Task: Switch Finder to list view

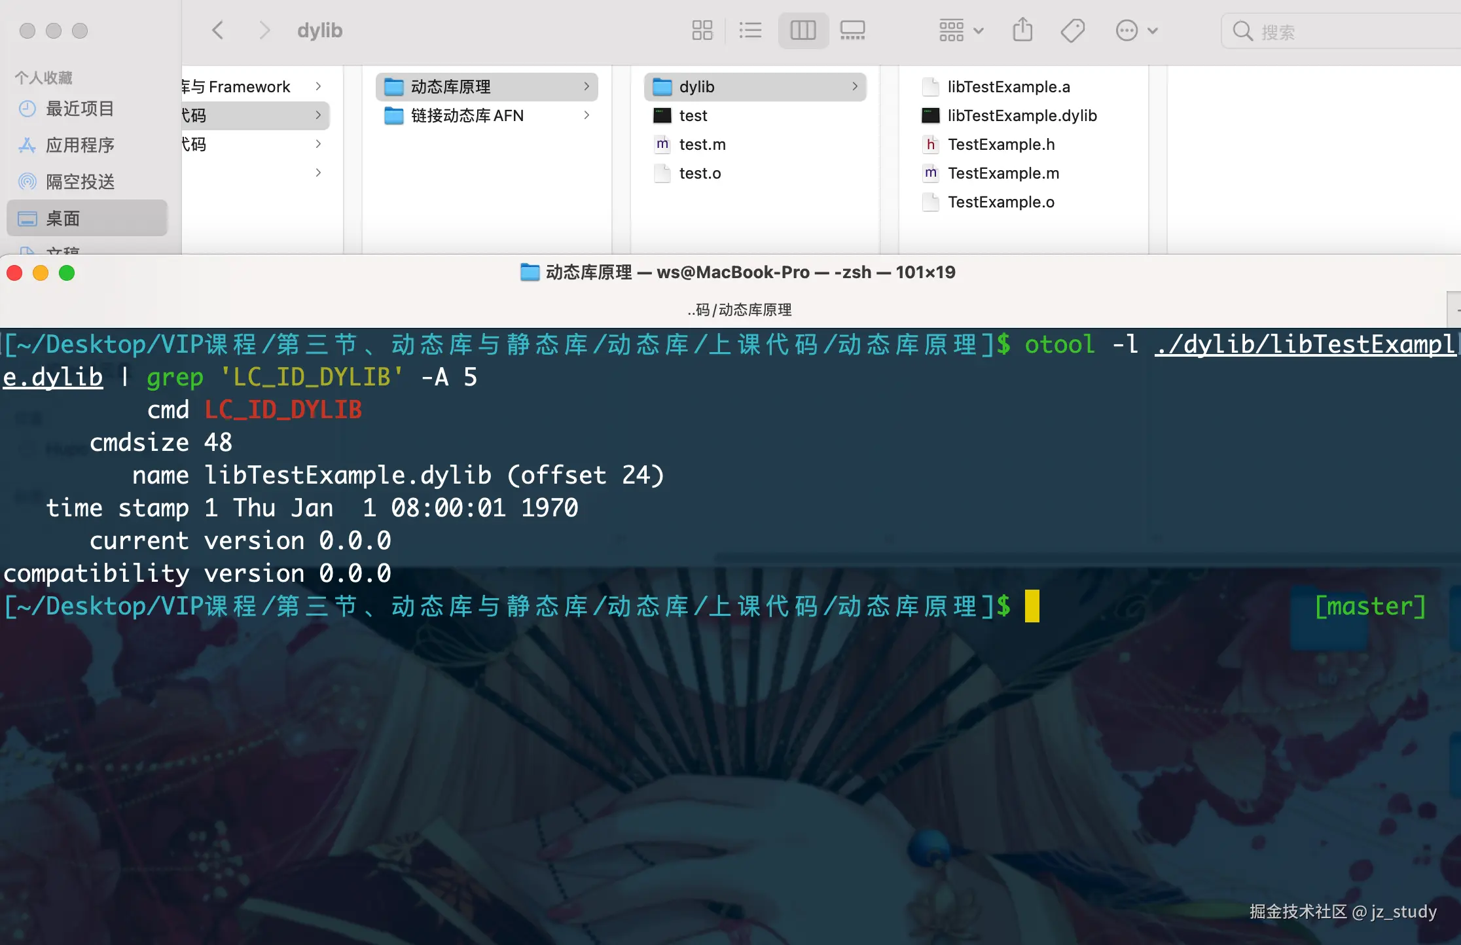Action: point(750,30)
